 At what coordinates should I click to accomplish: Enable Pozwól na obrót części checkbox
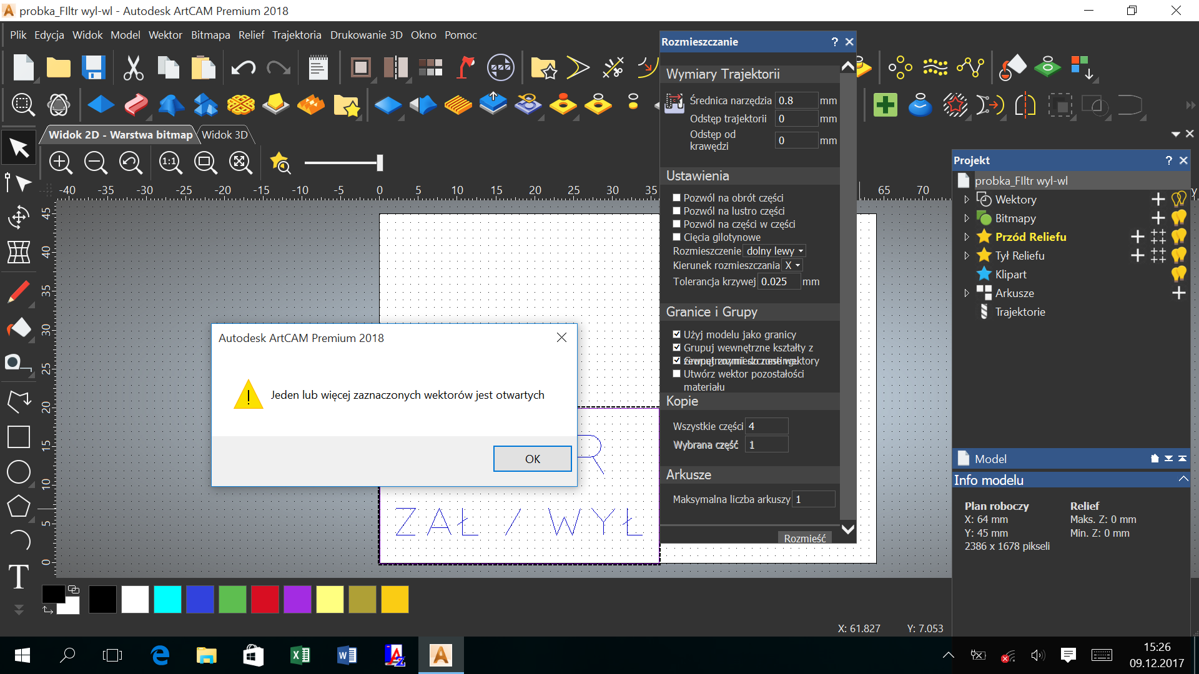pyautogui.click(x=676, y=198)
